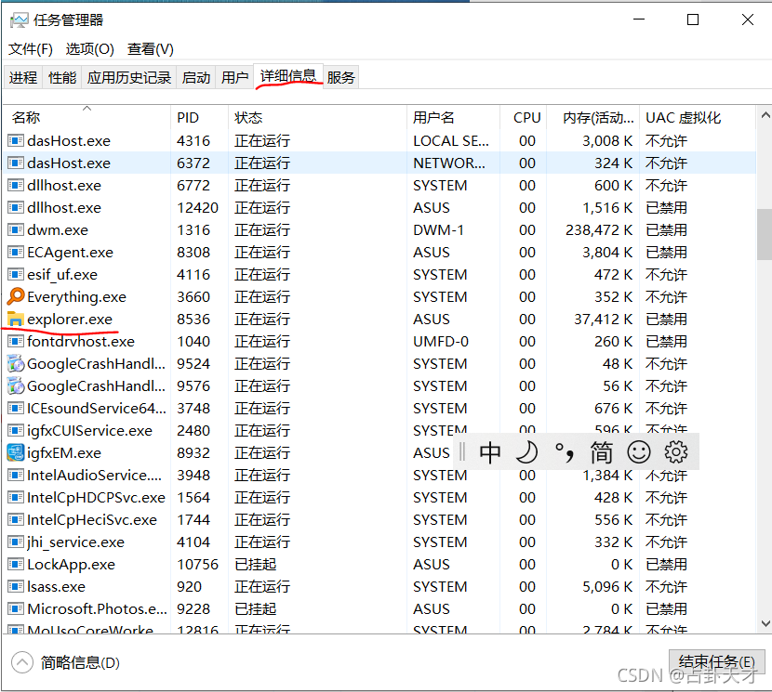Select dasHost.exe with PID 4316
This screenshot has height=692, width=772.
tap(379, 140)
